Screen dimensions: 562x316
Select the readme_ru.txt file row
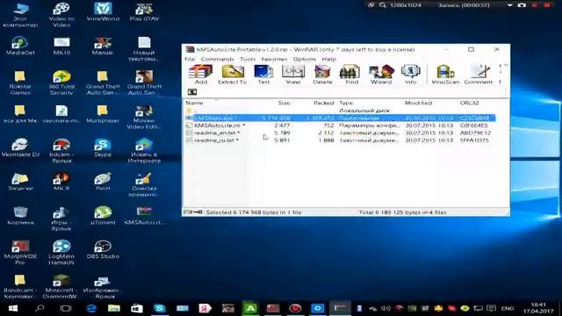coord(340,140)
